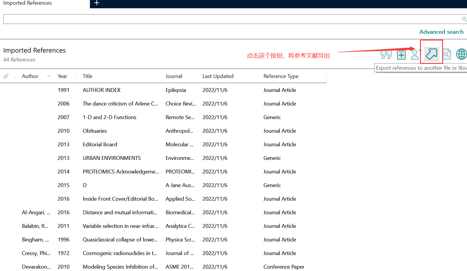This screenshot has width=467, height=271.
Task: Click the Devarakon... author cell
Action: 36,267
